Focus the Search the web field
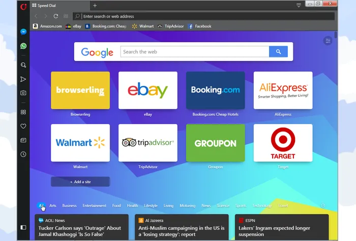 click(x=195, y=52)
